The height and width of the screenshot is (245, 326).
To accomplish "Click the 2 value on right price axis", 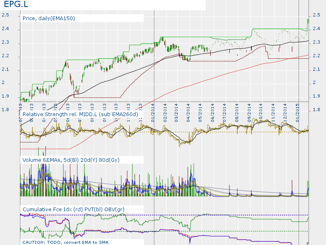I will [314, 83].
